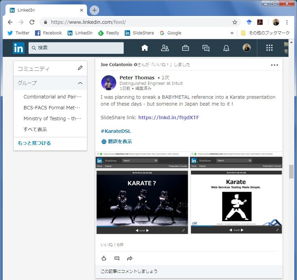
Task: Open the Karate Web-Services Testing slide image
Action: 236,193
